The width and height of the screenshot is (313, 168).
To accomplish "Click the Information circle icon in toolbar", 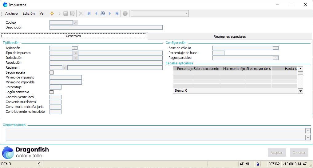I will tap(125, 13).
